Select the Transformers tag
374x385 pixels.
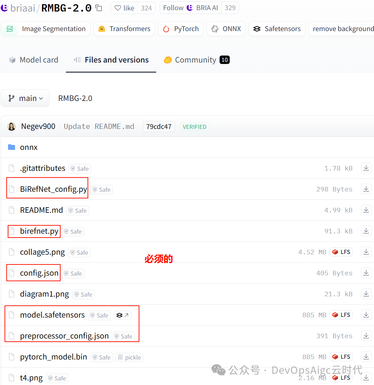click(124, 29)
